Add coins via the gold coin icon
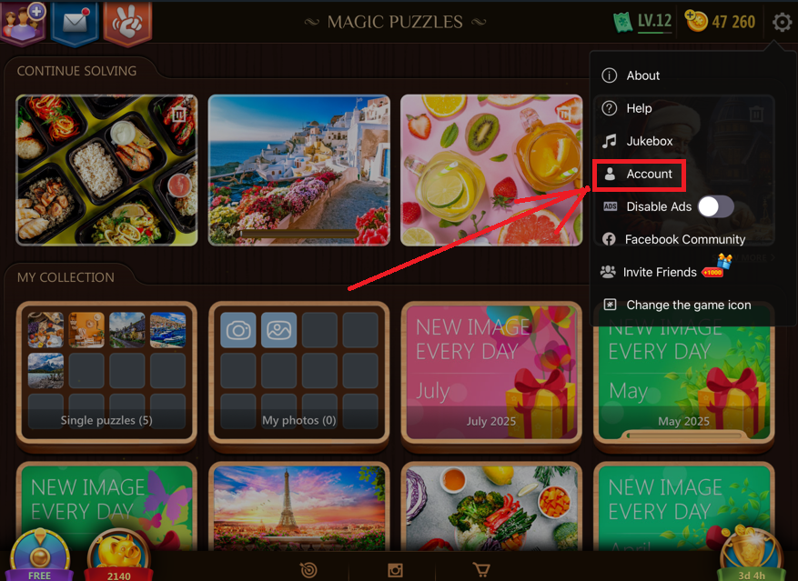798x581 pixels. [x=696, y=21]
